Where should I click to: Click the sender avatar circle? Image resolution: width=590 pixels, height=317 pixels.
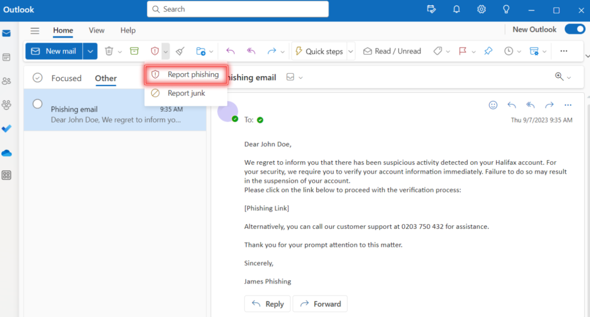point(228,112)
